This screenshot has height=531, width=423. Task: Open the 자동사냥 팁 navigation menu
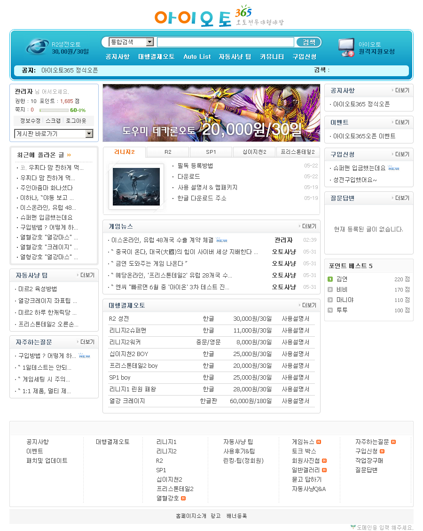tap(235, 56)
